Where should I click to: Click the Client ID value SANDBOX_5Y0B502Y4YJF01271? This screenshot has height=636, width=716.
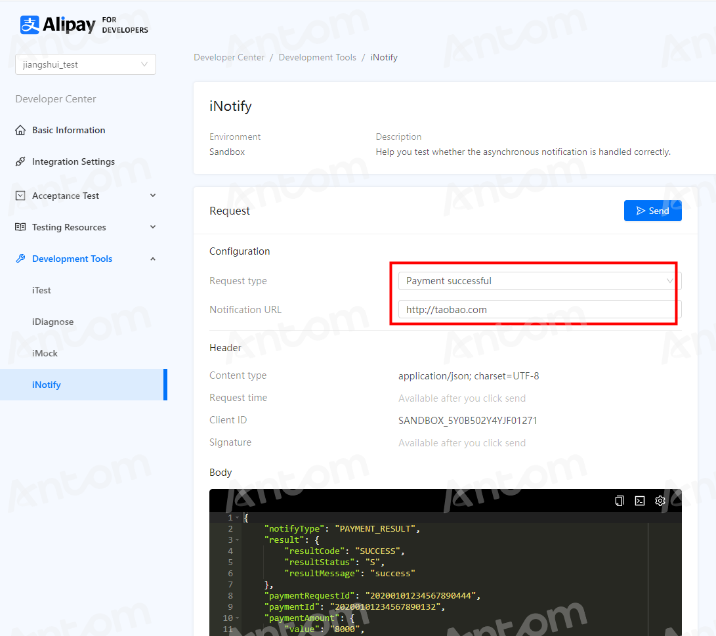[x=467, y=421]
